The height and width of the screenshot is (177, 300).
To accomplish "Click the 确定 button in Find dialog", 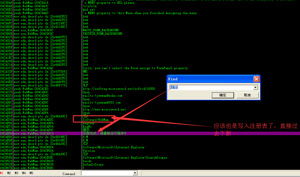I will 223,95.
